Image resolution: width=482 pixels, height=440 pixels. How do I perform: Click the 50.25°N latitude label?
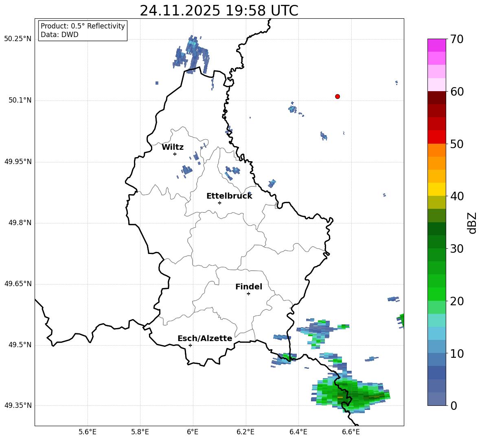point(18,39)
